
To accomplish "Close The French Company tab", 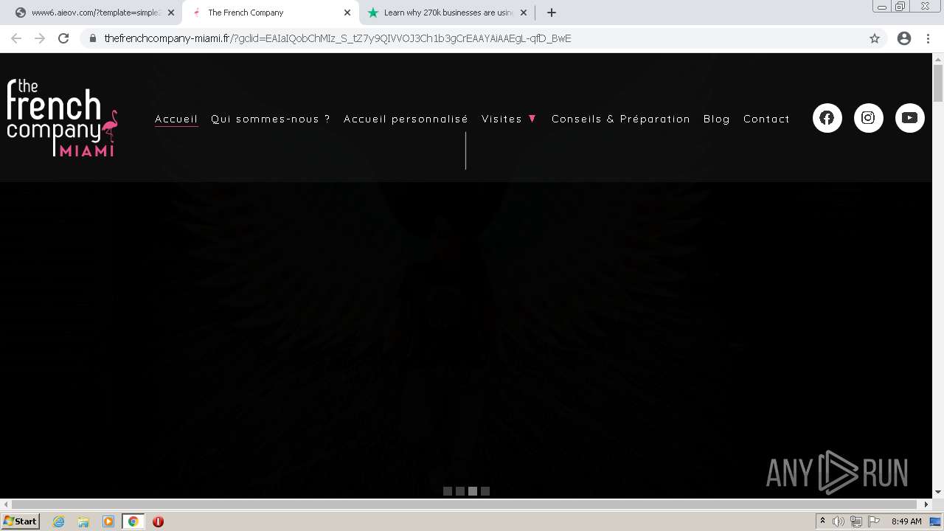I will coord(347,13).
